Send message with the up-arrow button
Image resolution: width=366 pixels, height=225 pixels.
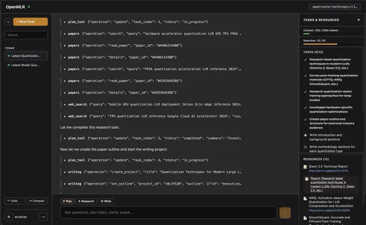coord(285,213)
